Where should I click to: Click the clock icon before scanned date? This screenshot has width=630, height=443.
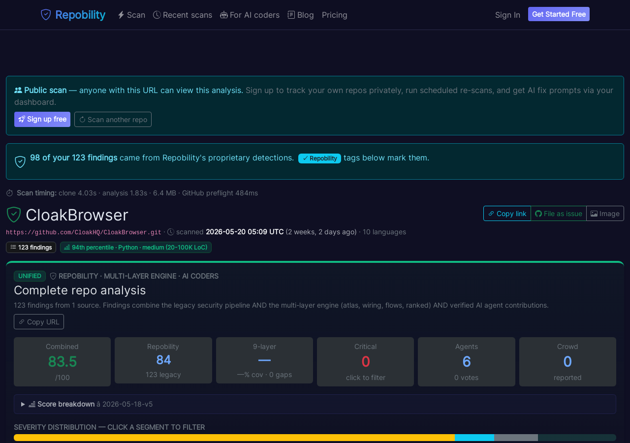pos(171,232)
